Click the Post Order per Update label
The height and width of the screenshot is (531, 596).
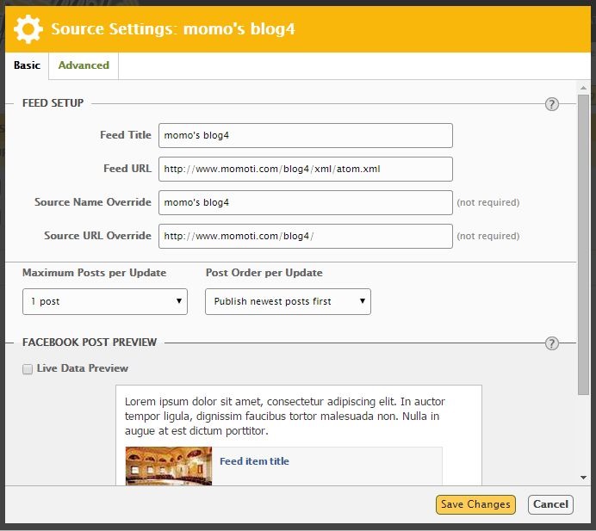(x=264, y=273)
